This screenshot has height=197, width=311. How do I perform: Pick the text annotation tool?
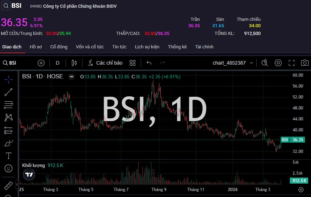[8, 156]
